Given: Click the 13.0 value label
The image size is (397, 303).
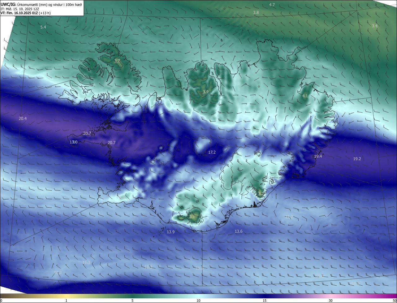Looking at the screenshot, I should pos(74,142).
